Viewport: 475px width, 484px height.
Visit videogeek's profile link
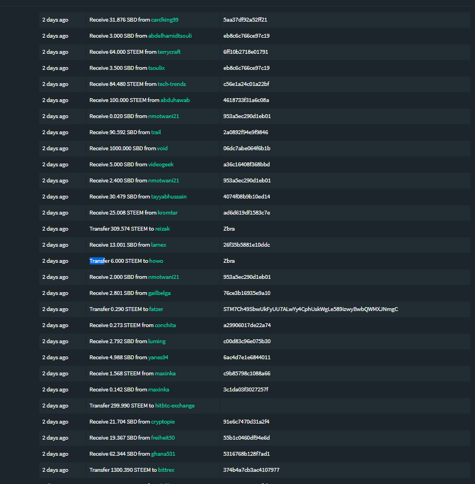(x=161, y=164)
